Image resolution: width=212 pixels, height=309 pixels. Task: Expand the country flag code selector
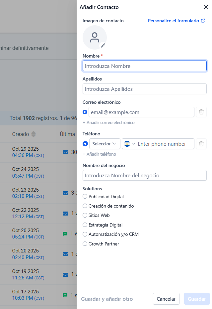pos(129,144)
